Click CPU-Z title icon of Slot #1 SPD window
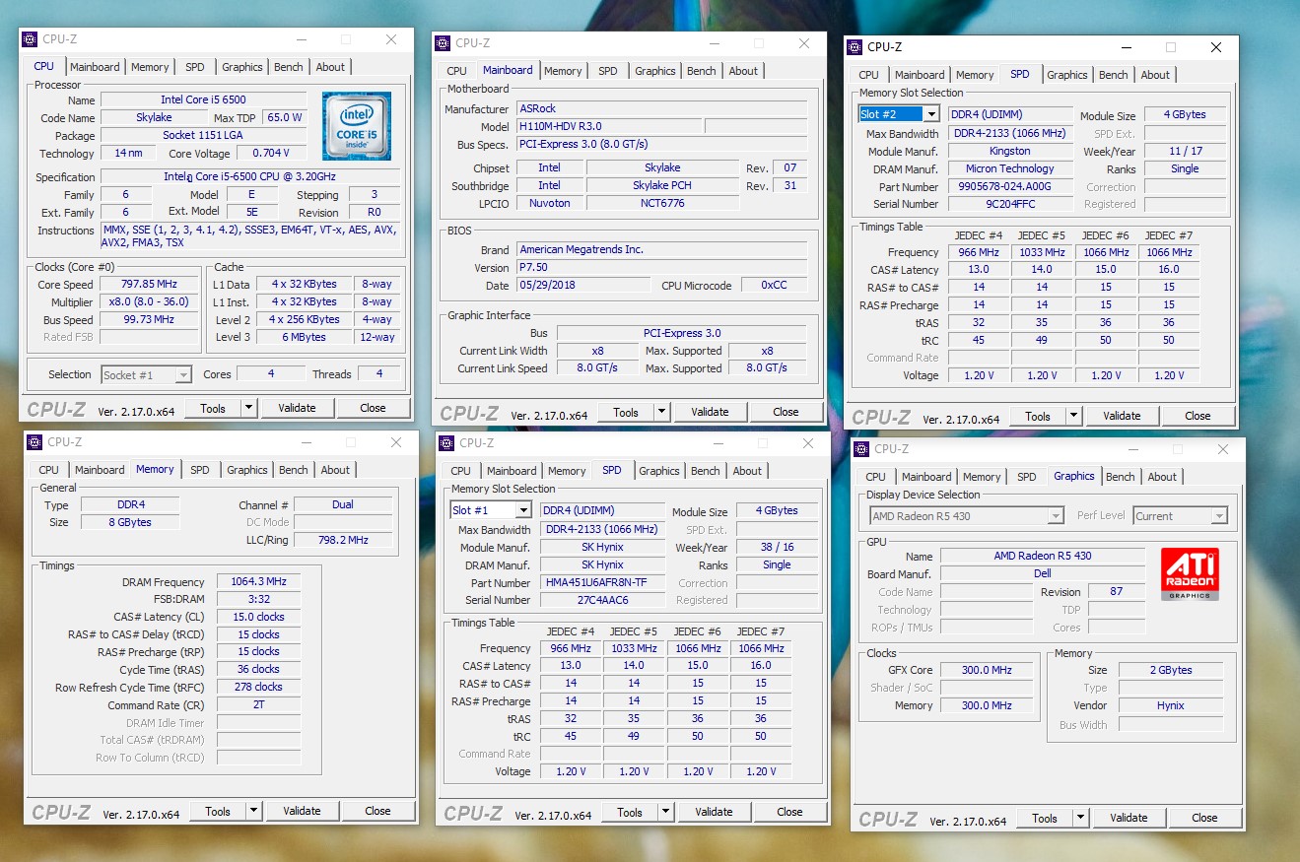The width and height of the screenshot is (1300, 862). 447,443
